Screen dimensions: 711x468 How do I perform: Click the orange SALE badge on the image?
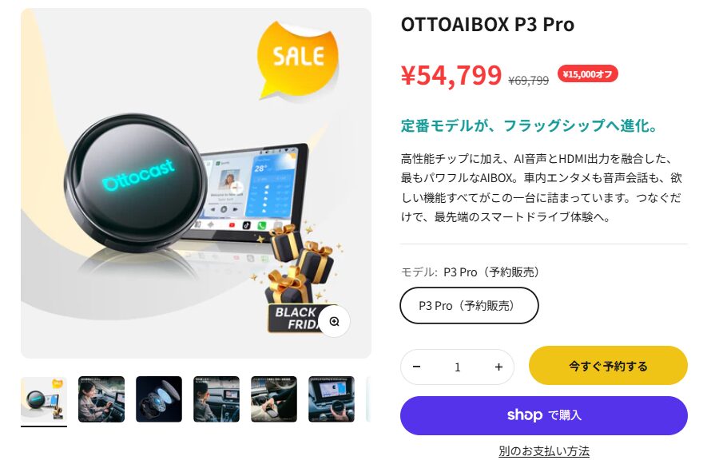[x=298, y=58]
